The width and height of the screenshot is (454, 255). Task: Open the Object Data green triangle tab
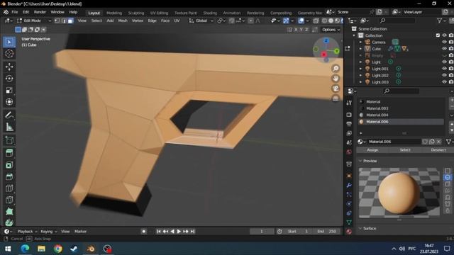click(x=349, y=222)
